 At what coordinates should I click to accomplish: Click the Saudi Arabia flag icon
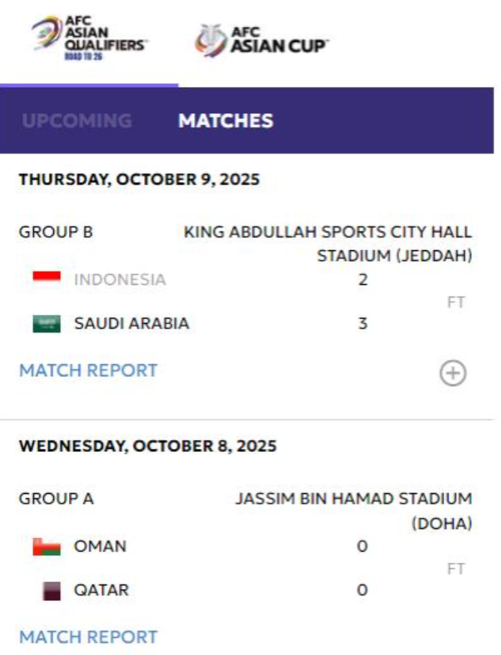tap(46, 324)
